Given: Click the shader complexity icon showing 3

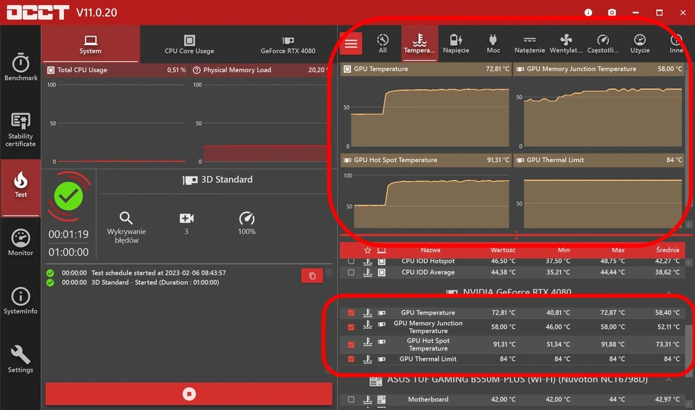Looking at the screenshot, I should [186, 218].
